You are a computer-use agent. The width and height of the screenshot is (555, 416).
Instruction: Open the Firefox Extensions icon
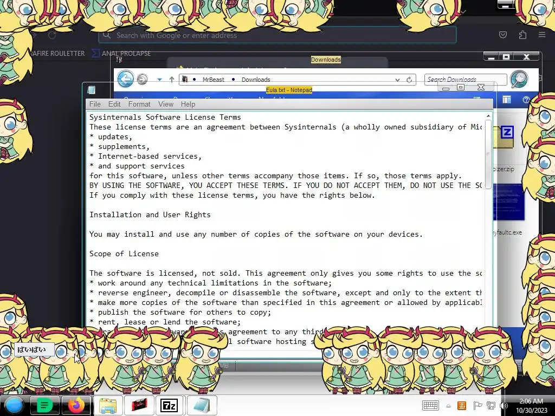coord(522,35)
